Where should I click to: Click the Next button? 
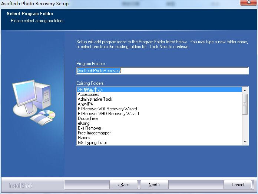coord(154,185)
